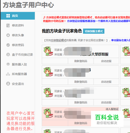Viewport: 130px width, 133px height.
Task: Click the 修改密码 checkmark icon
Action: pyautogui.click(x=8, y=45)
